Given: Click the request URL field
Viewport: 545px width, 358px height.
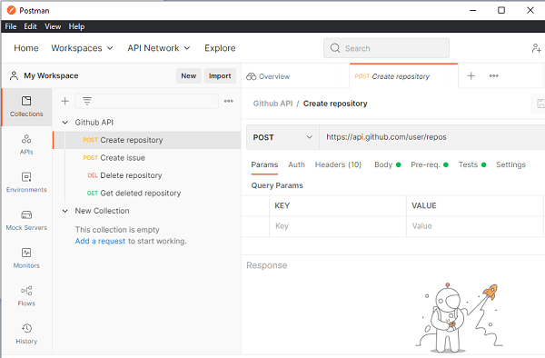Looking at the screenshot, I should [432, 137].
